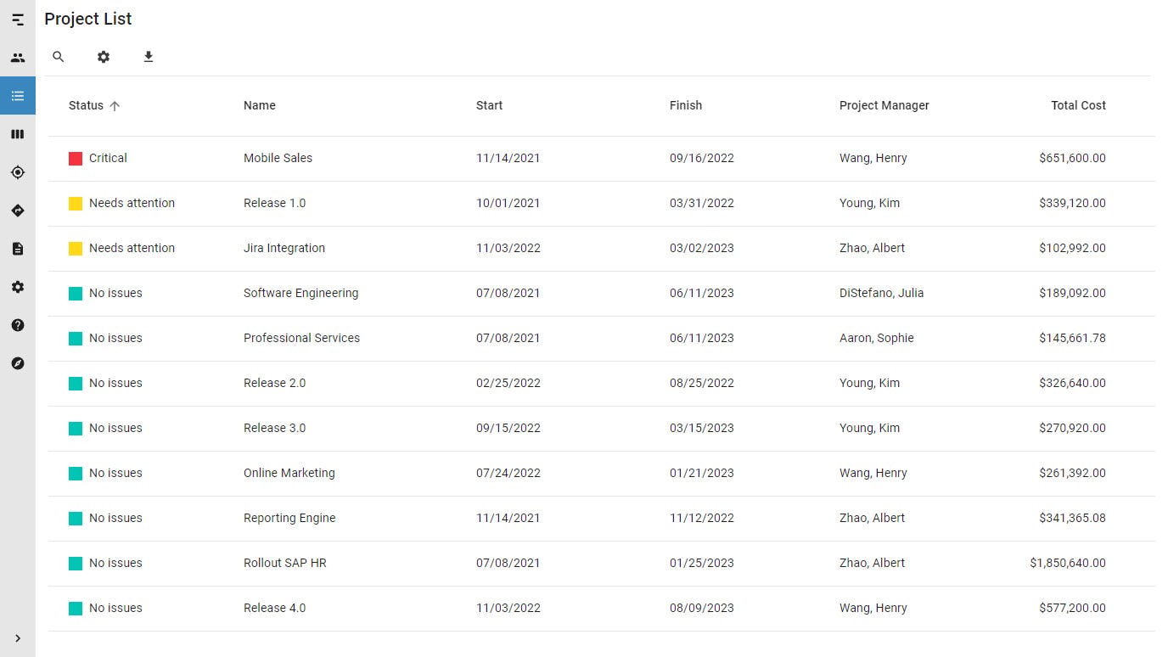This screenshot has height=657, width=1168.
Task: Open the sidebar settings gear icon
Action: pos(18,287)
